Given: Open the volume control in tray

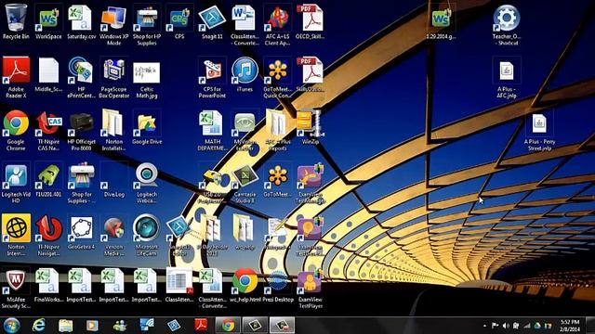Looking at the screenshot, I should click(x=506, y=326).
